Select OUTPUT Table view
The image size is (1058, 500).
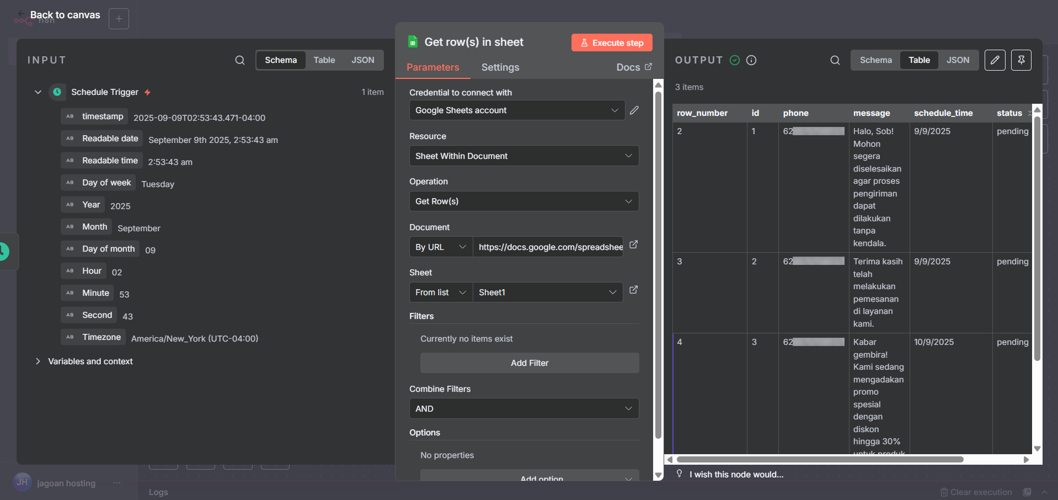point(919,60)
